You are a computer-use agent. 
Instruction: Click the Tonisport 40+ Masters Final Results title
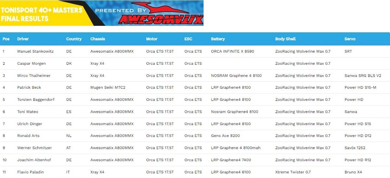click(42, 15)
